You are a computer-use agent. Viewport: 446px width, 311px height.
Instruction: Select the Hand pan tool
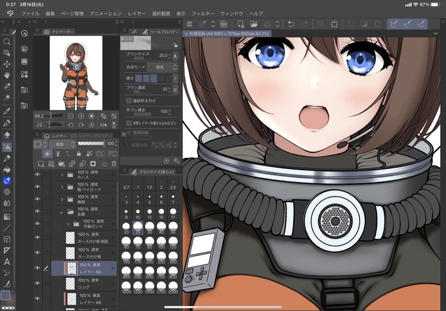tap(7, 75)
